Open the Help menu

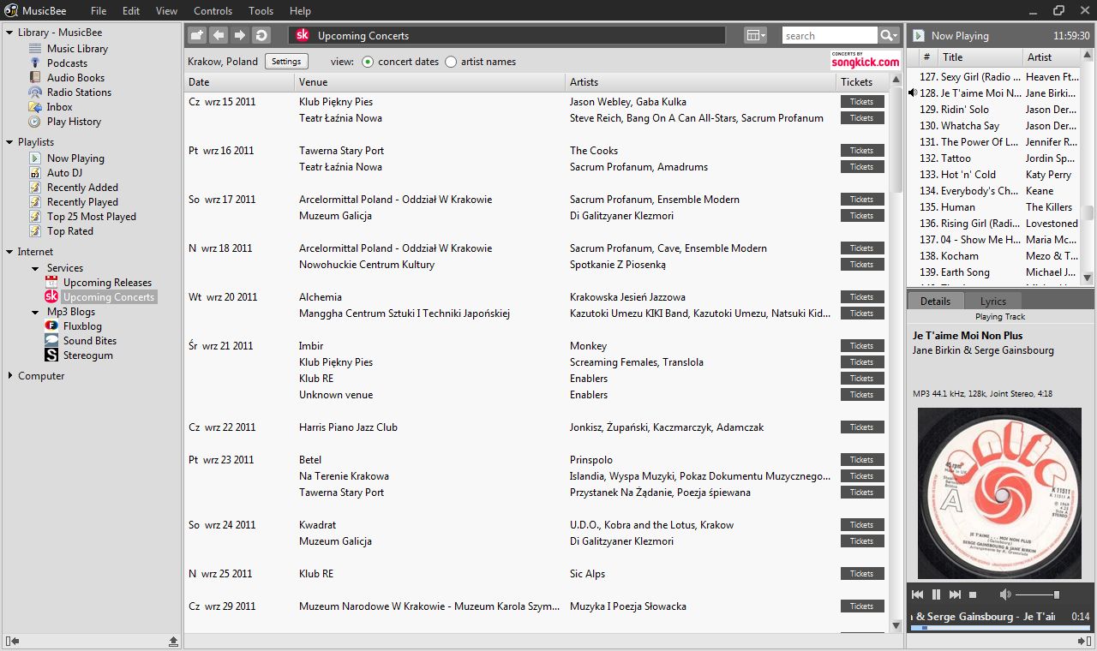click(301, 11)
